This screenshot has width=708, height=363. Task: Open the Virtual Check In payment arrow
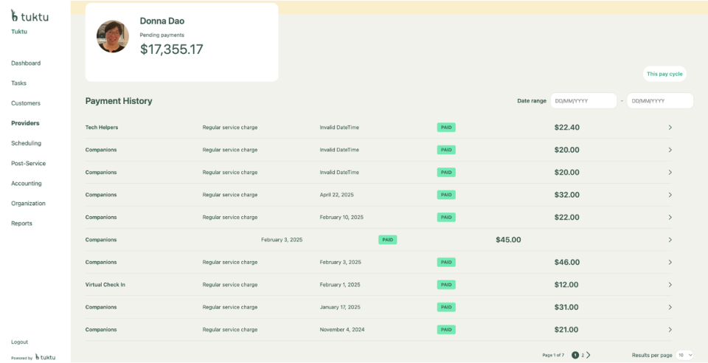pos(670,285)
